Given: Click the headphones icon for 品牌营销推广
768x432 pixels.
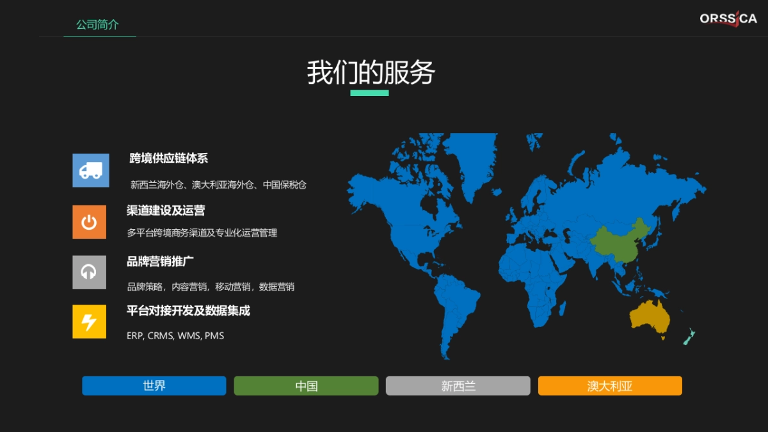Looking at the screenshot, I should 89,272.
